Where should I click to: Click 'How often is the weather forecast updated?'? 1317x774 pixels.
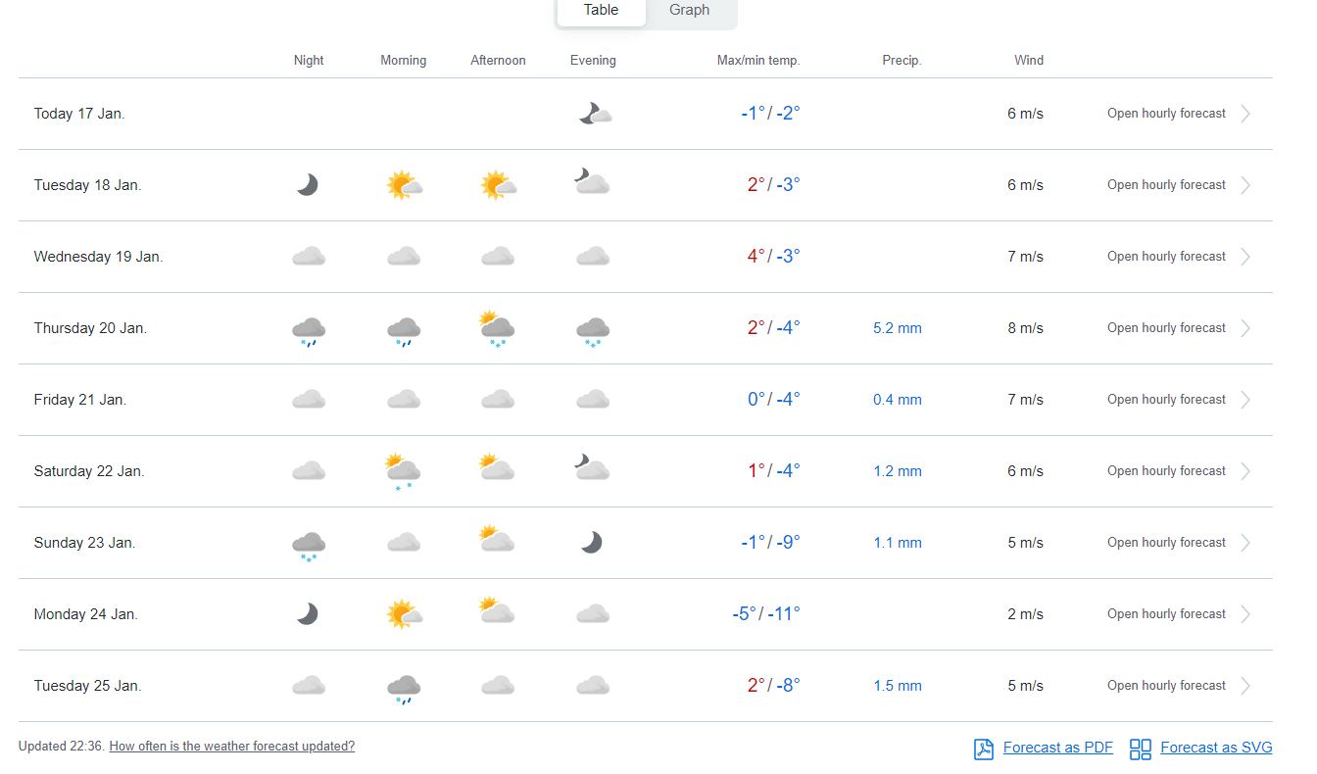pos(231,747)
